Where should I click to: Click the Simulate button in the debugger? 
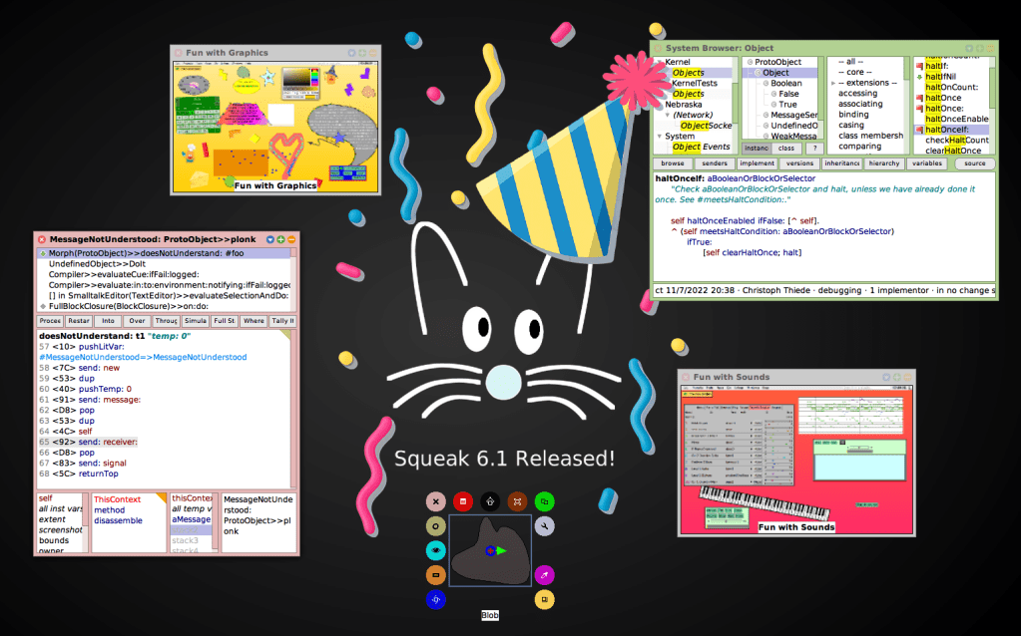click(x=196, y=321)
